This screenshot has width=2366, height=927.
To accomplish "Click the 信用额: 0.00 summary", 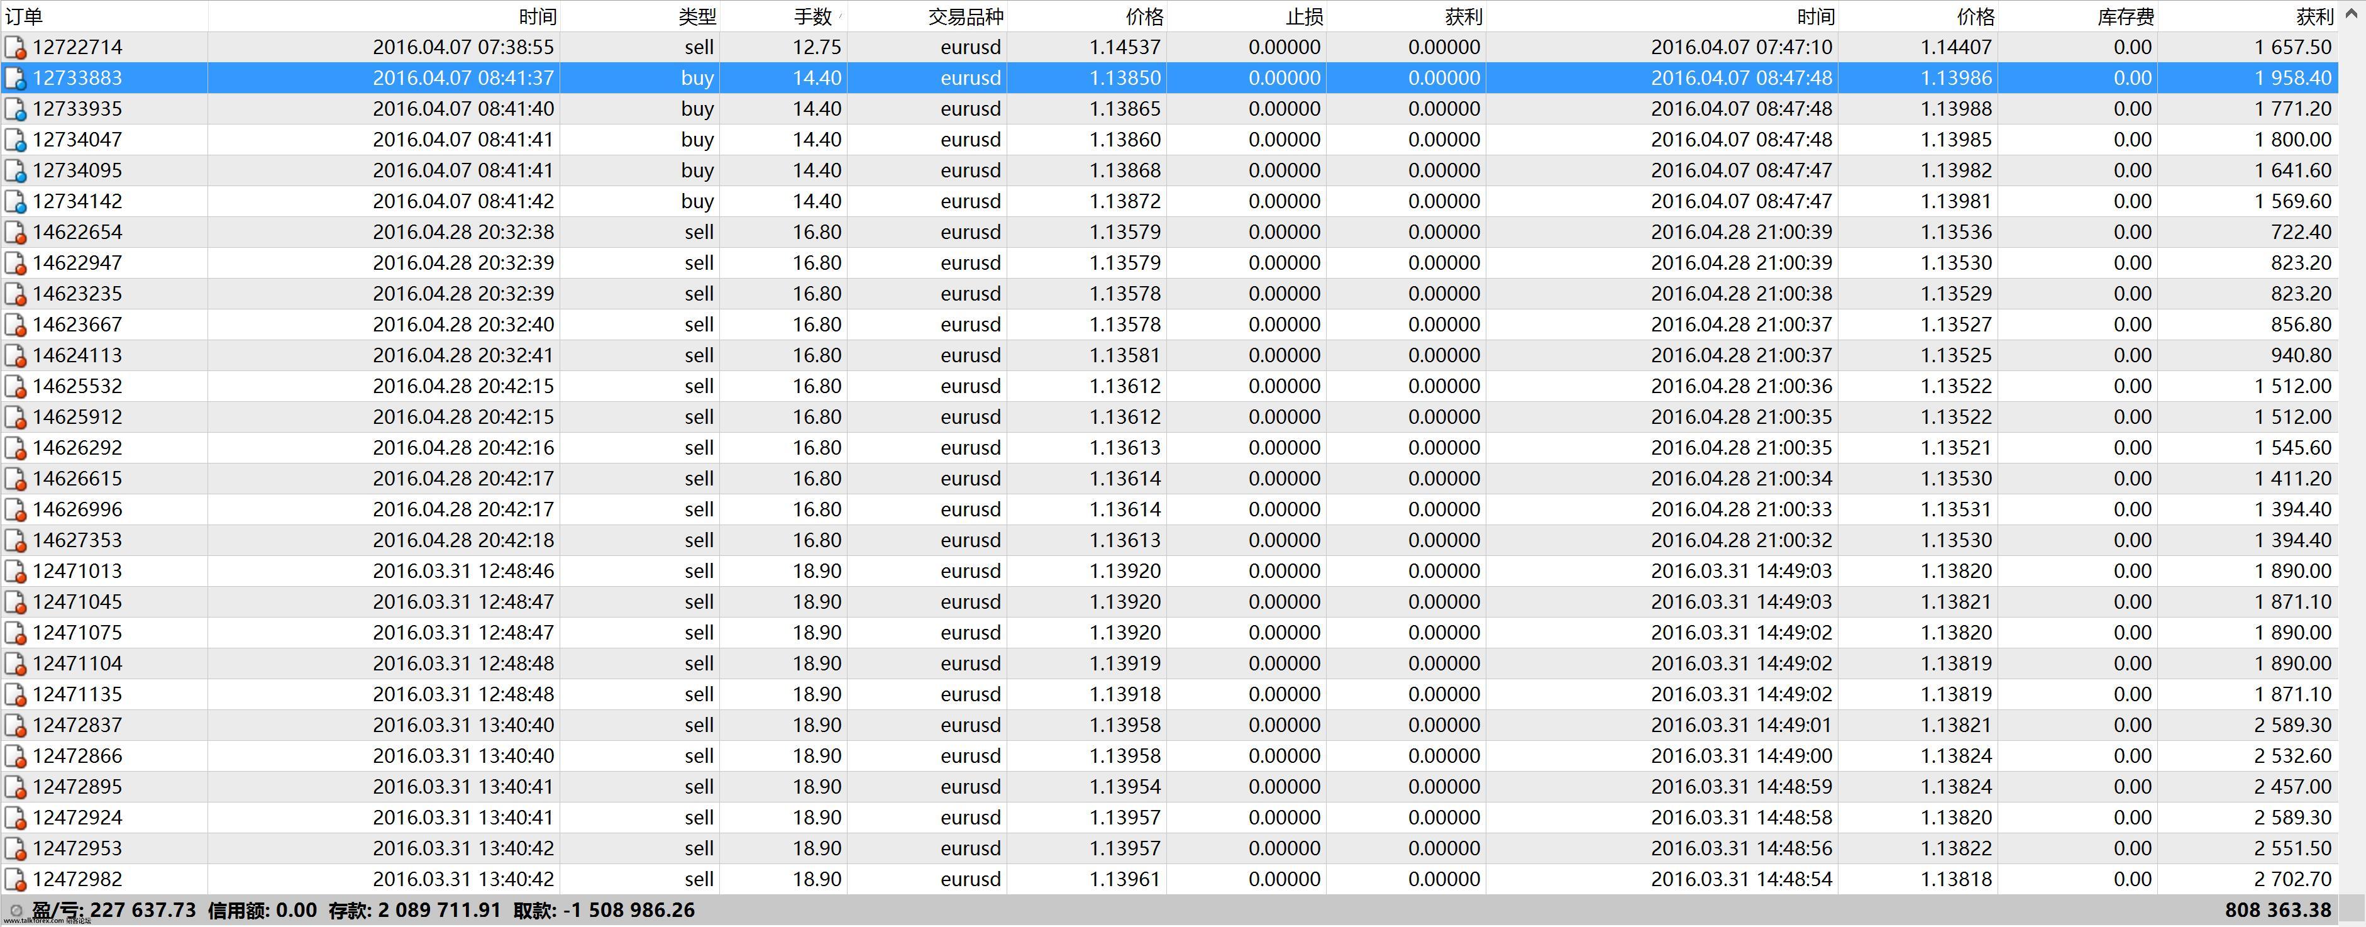I will [x=262, y=911].
